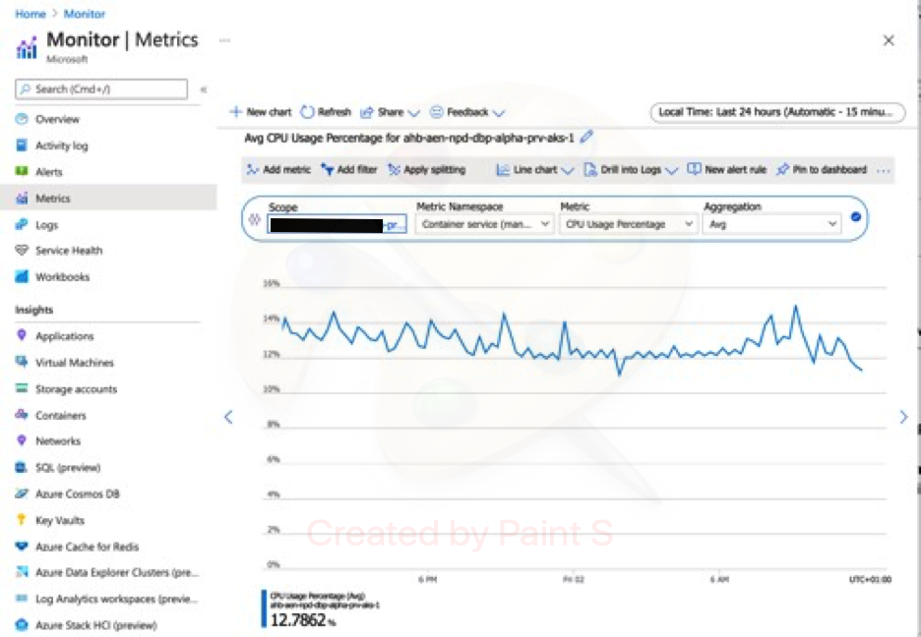The width and height of the screenshot is (921, 637).
Task: Click the Azure Cache for Redis icon
Action: (22, 547)
